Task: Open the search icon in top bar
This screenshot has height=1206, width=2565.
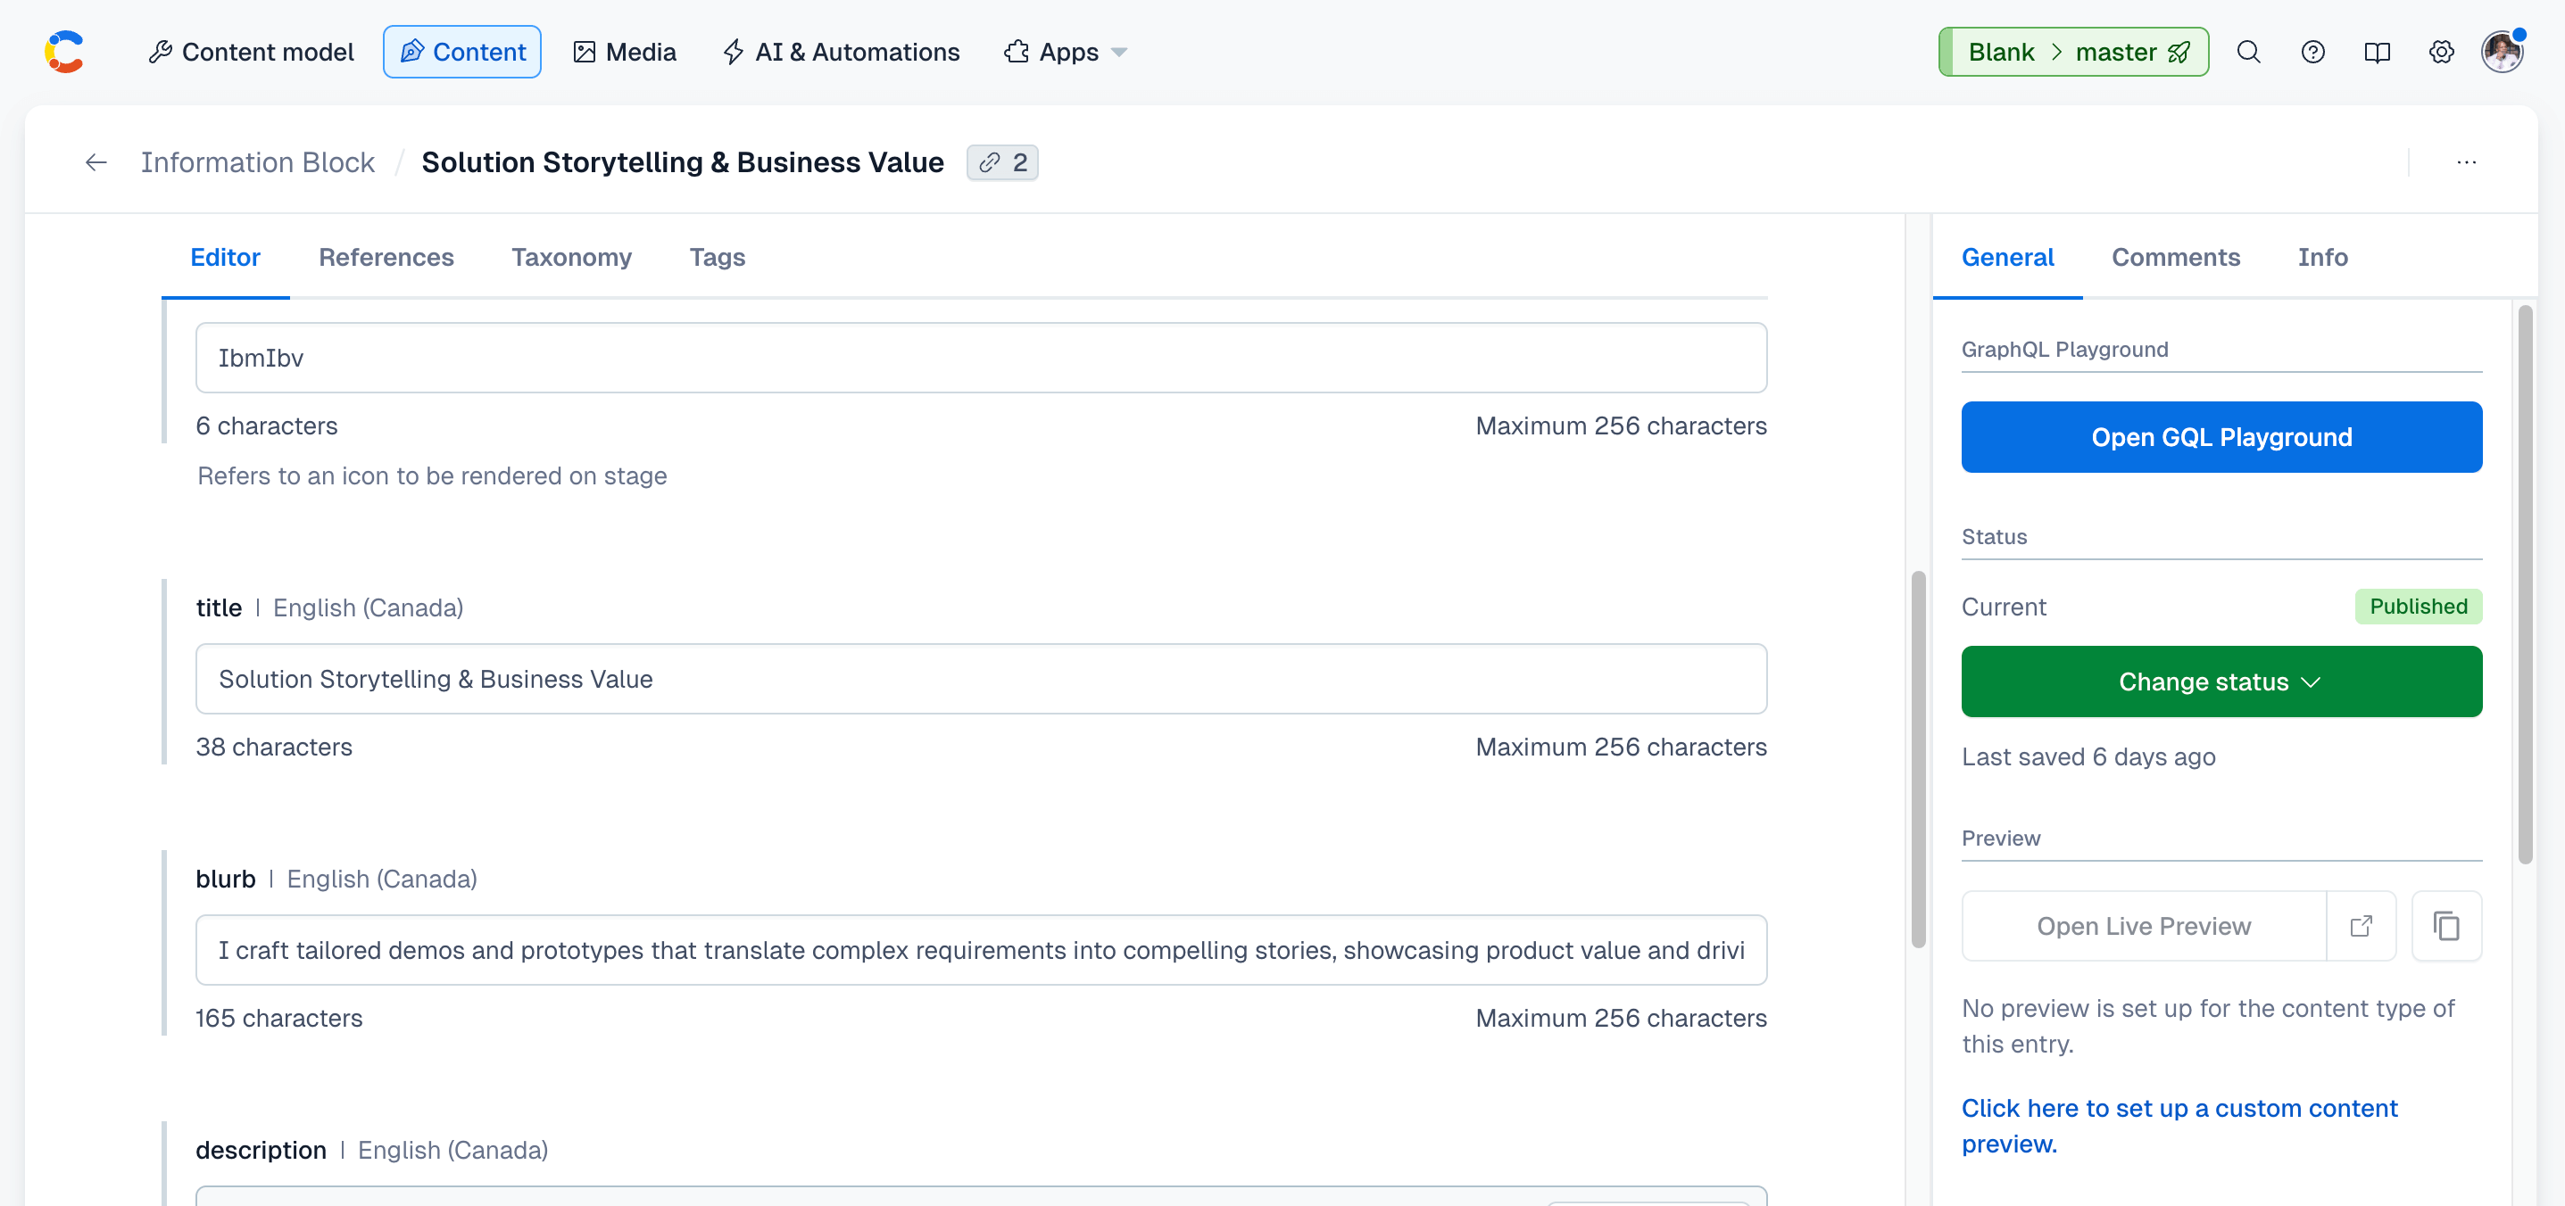Action: 2248,52
